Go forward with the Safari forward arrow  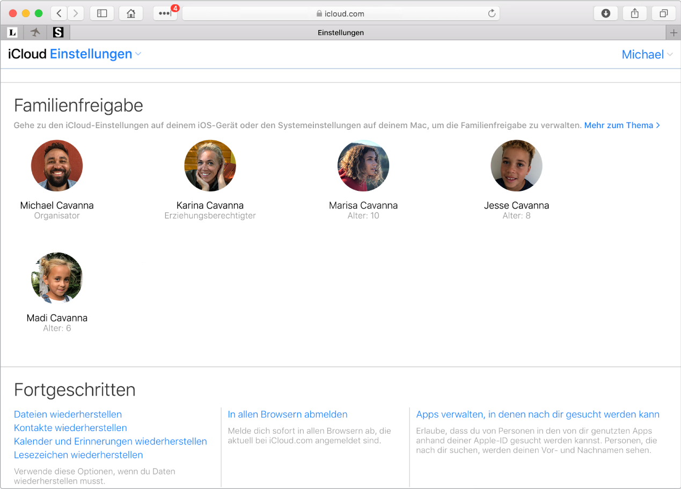click(x=76, y=13)
